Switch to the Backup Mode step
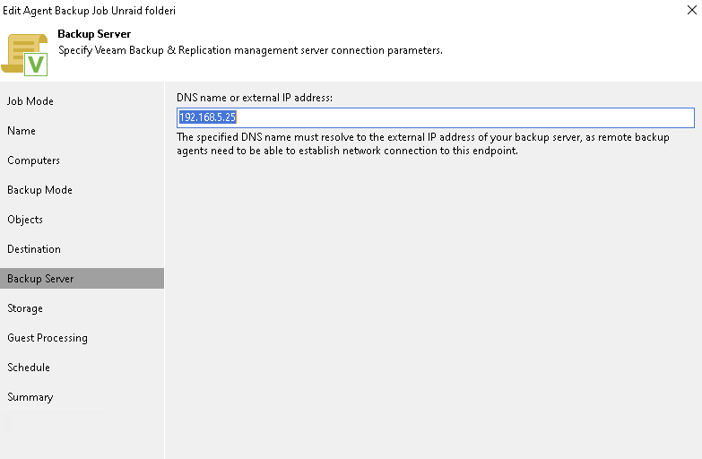 (x=39, y=190)
